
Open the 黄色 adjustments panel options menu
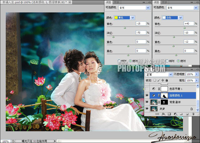(149, 2)
